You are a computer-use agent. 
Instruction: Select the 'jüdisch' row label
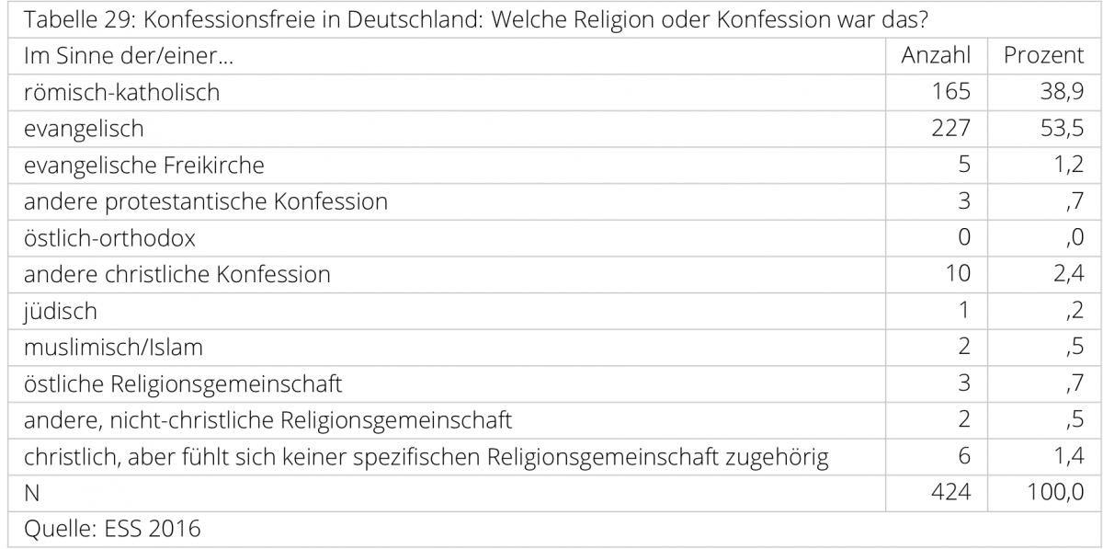[60, 311]
